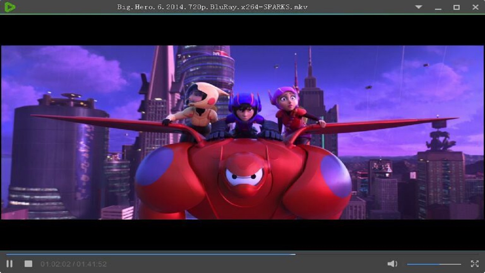
Task: Click the black letterbox bar above the video
Action: click(242, 30)
